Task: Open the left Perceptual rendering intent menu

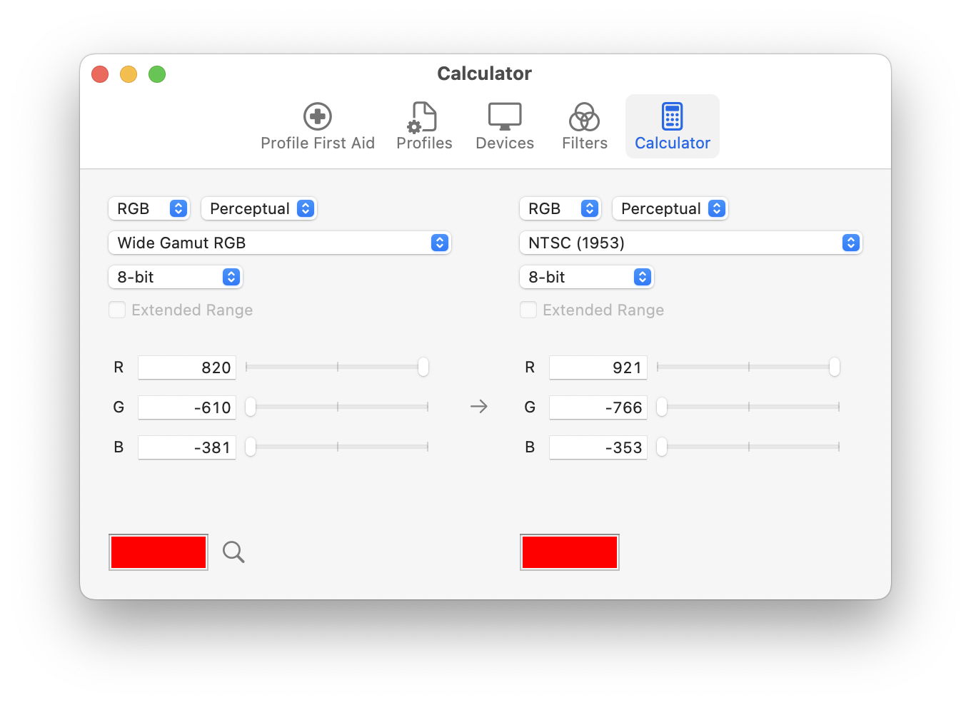Action: pos(258,208)
